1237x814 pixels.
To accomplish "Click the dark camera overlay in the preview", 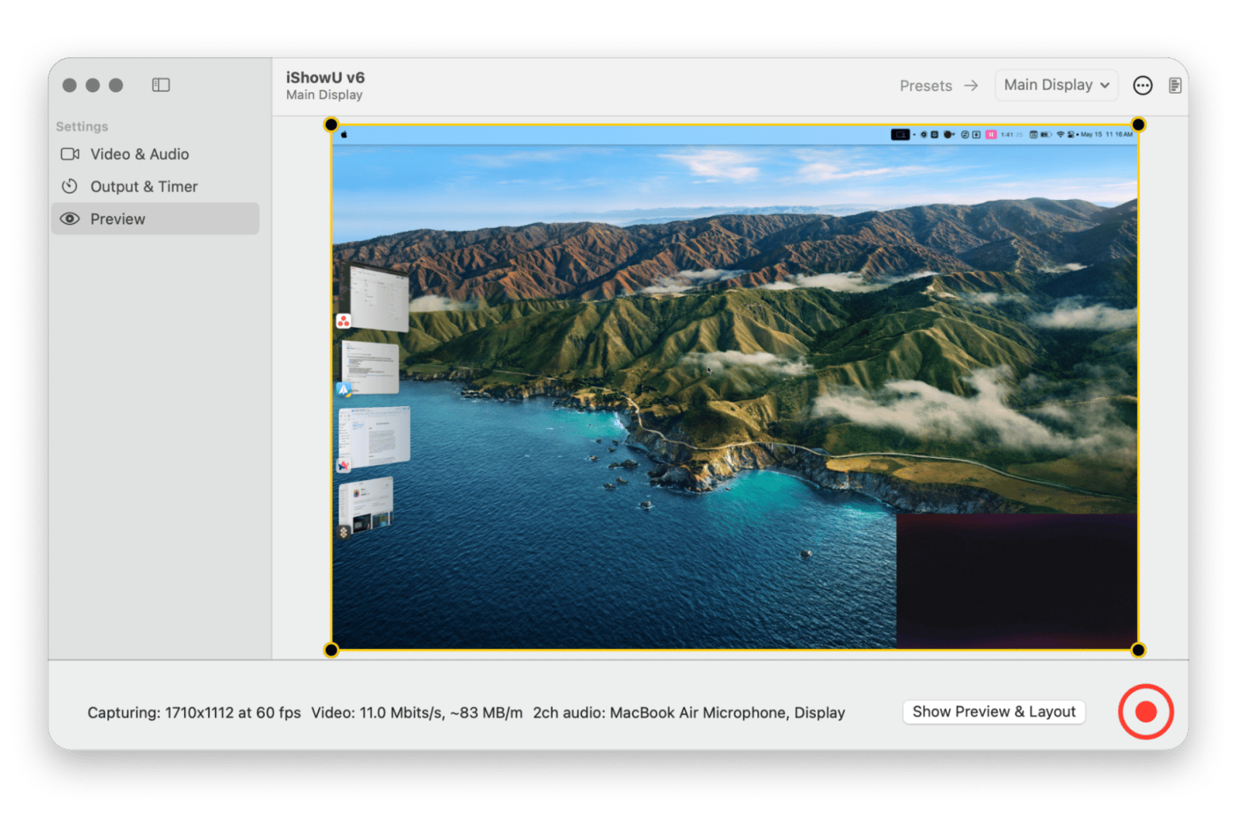I will (1019, 579).
